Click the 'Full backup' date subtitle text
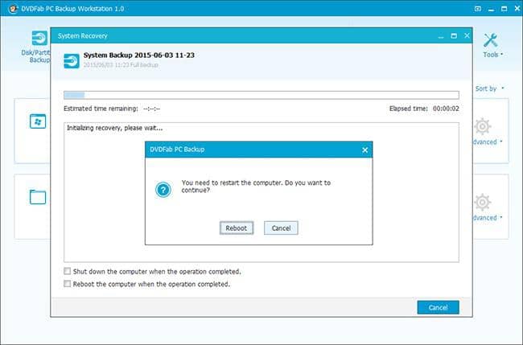Viewport: 523px width, 345px height. (x=121, y=64)
